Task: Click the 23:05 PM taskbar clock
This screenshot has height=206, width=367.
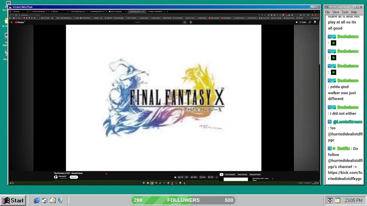Action: click(354, 201)
